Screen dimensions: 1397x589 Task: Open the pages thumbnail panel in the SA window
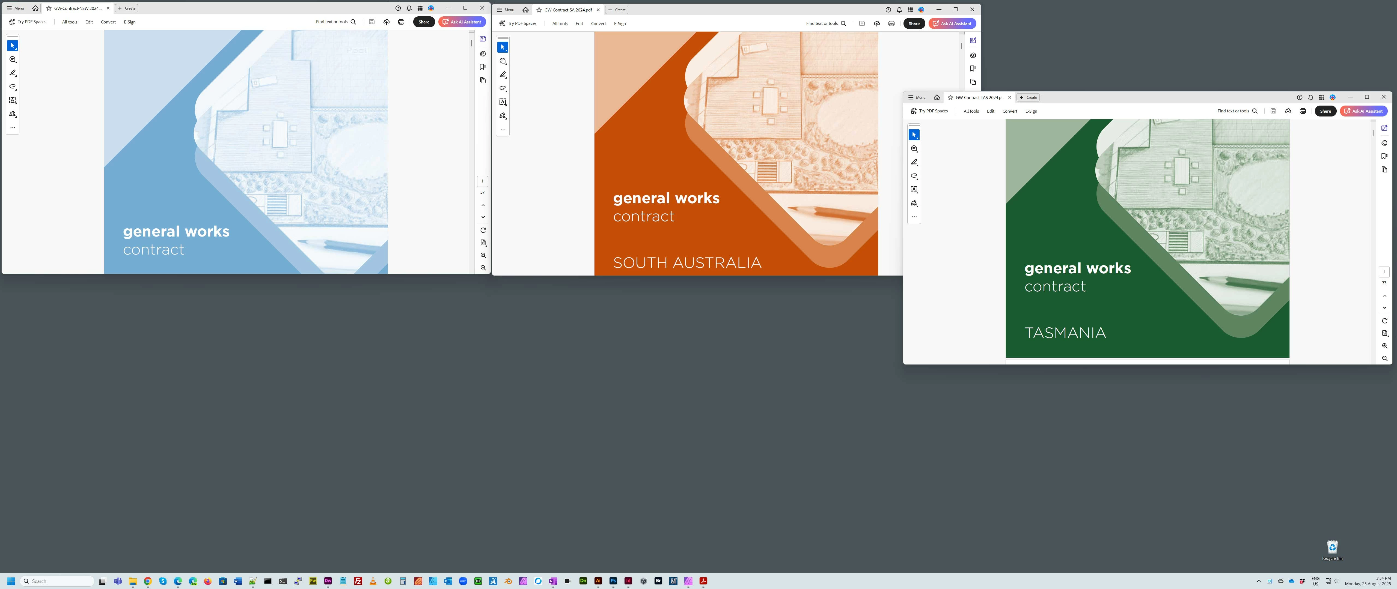point(973,82)
